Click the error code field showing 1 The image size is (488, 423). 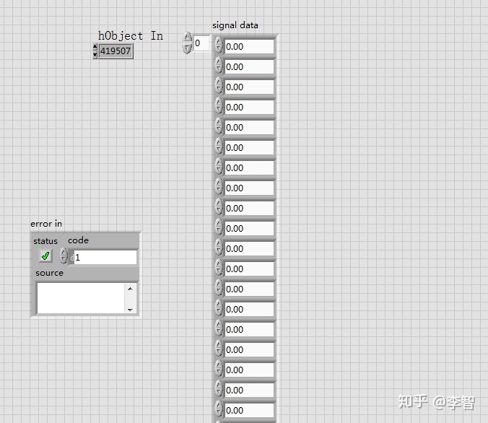[105, 258]
